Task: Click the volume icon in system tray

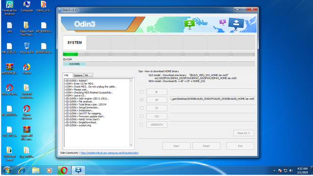Action: tap(291, 171)
